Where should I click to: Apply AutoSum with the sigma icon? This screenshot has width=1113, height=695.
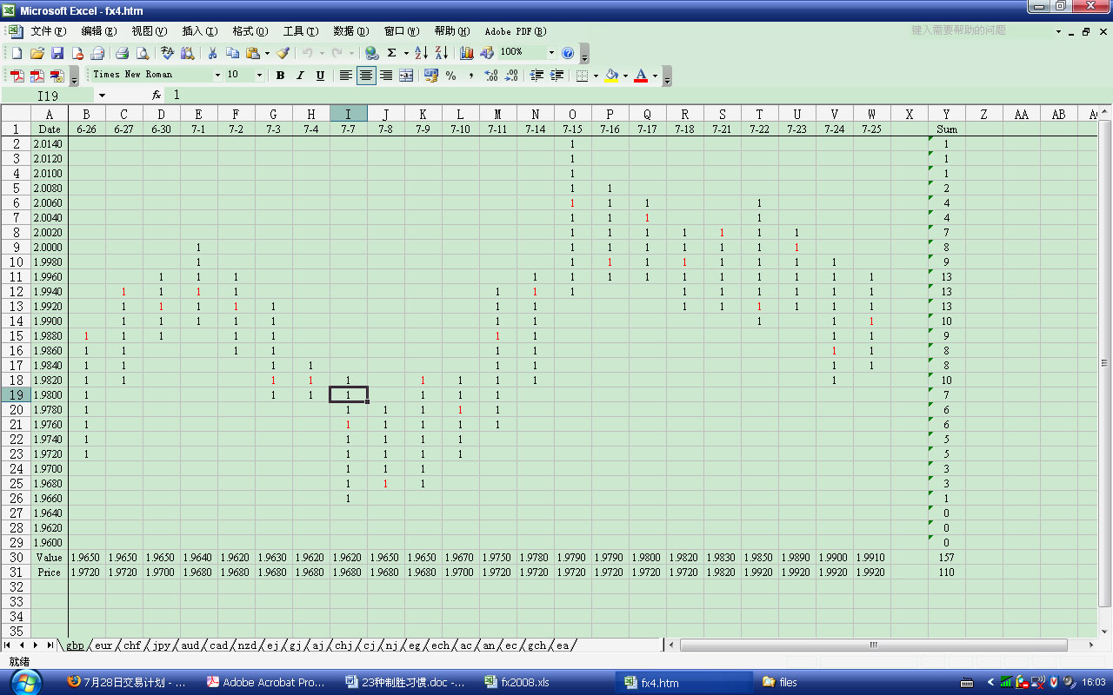(392, 53)
